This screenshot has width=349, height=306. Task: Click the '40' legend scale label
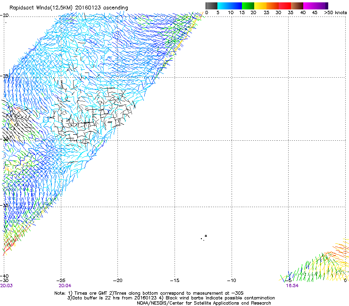click(x=303, y=13)
